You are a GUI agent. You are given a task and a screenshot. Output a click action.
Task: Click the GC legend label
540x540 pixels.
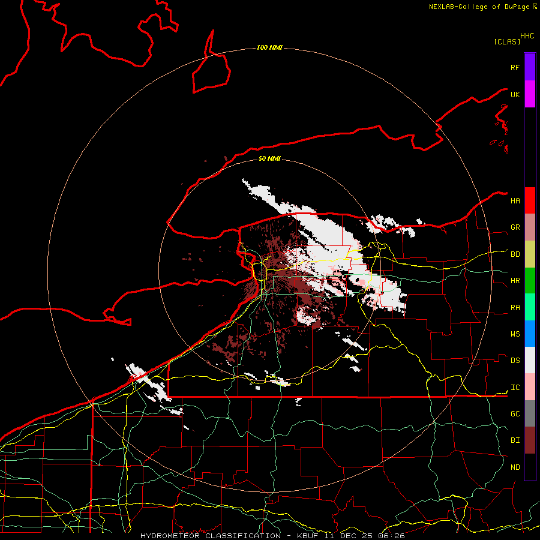click(x=515, y=414)
